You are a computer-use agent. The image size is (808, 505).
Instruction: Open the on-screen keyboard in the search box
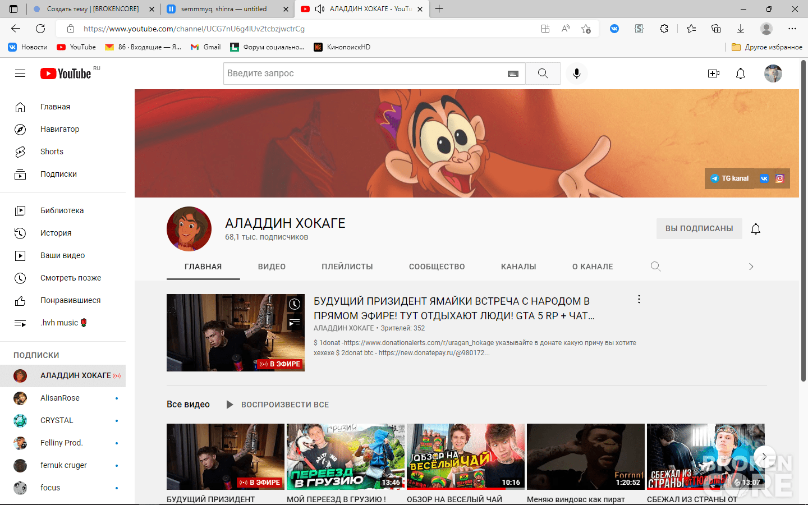513,74
